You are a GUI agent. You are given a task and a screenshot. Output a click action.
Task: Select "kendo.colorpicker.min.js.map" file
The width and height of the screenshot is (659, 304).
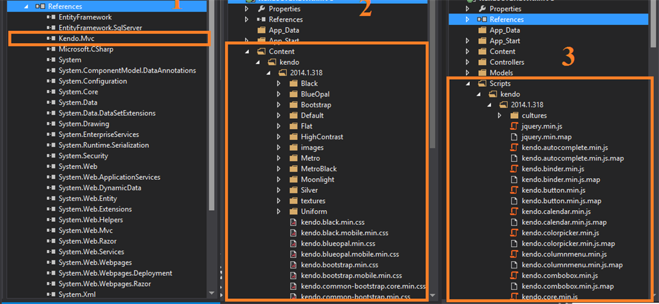(x=568, y=244)
